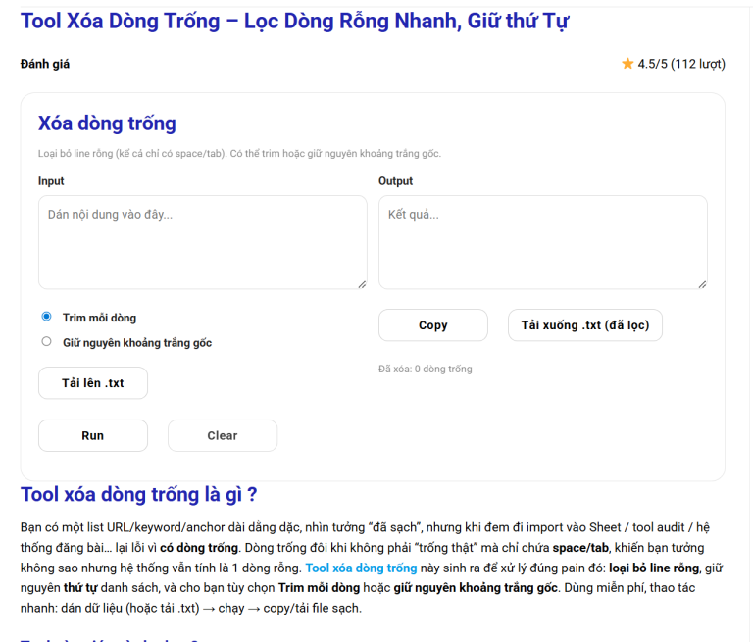Click the '4.5/5 (112 lượt)' rating text
This screenshot has height=642, width=753.
(x=681, y=64)
